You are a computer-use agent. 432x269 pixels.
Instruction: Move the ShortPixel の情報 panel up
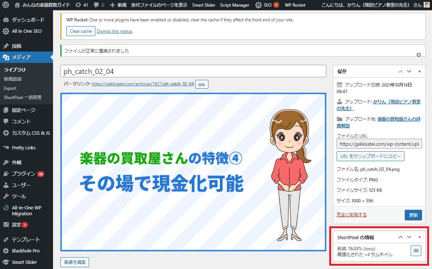pyautogui.click(x=400, y=237)
